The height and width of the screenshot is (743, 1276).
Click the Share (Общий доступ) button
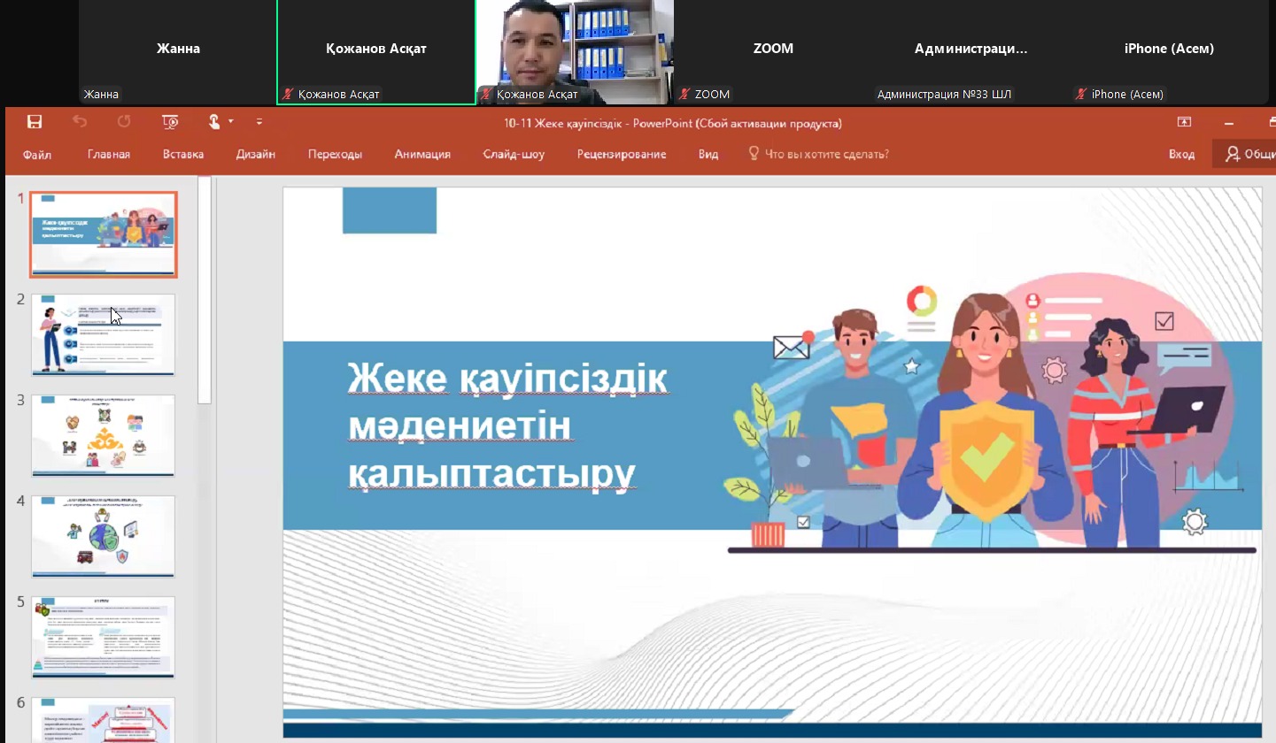tap(1249, 155)
